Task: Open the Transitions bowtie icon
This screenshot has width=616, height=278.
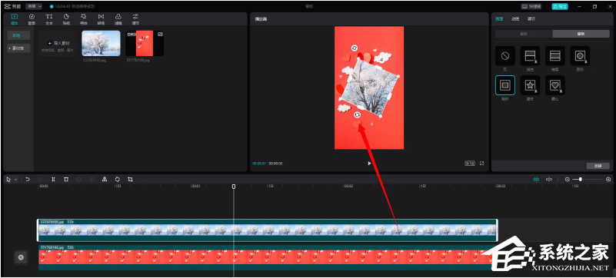Action: [101, 18]
